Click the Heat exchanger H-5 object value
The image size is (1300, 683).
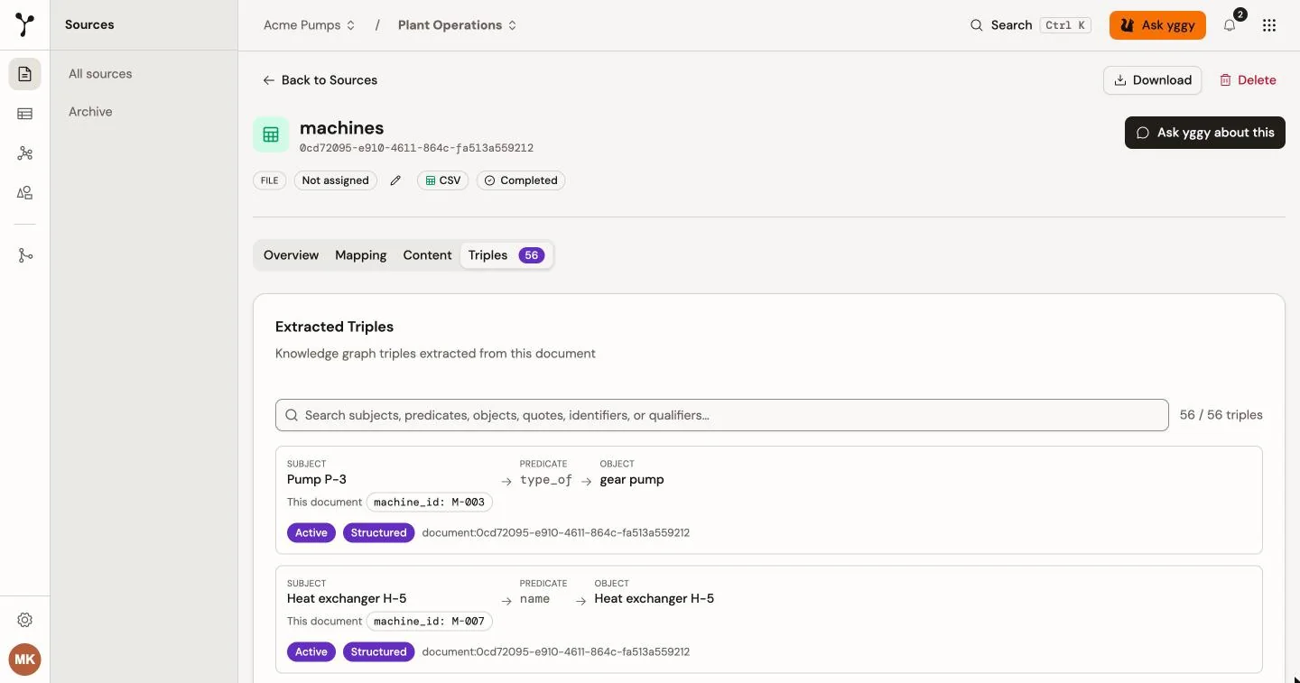(x=655, y=599)
